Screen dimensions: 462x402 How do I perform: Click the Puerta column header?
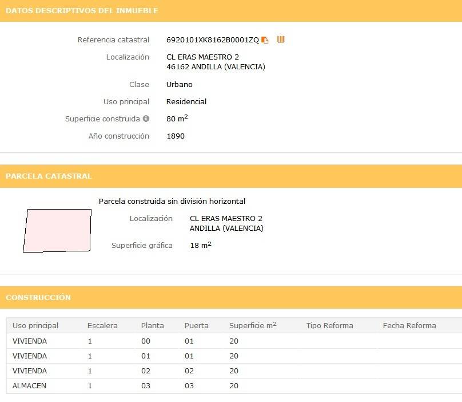coord(197,326)
